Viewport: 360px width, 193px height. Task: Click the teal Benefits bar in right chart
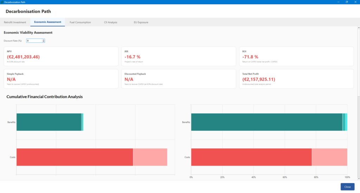266,122
